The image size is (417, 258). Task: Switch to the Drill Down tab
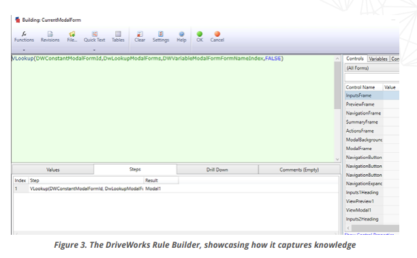click(217, 169)
